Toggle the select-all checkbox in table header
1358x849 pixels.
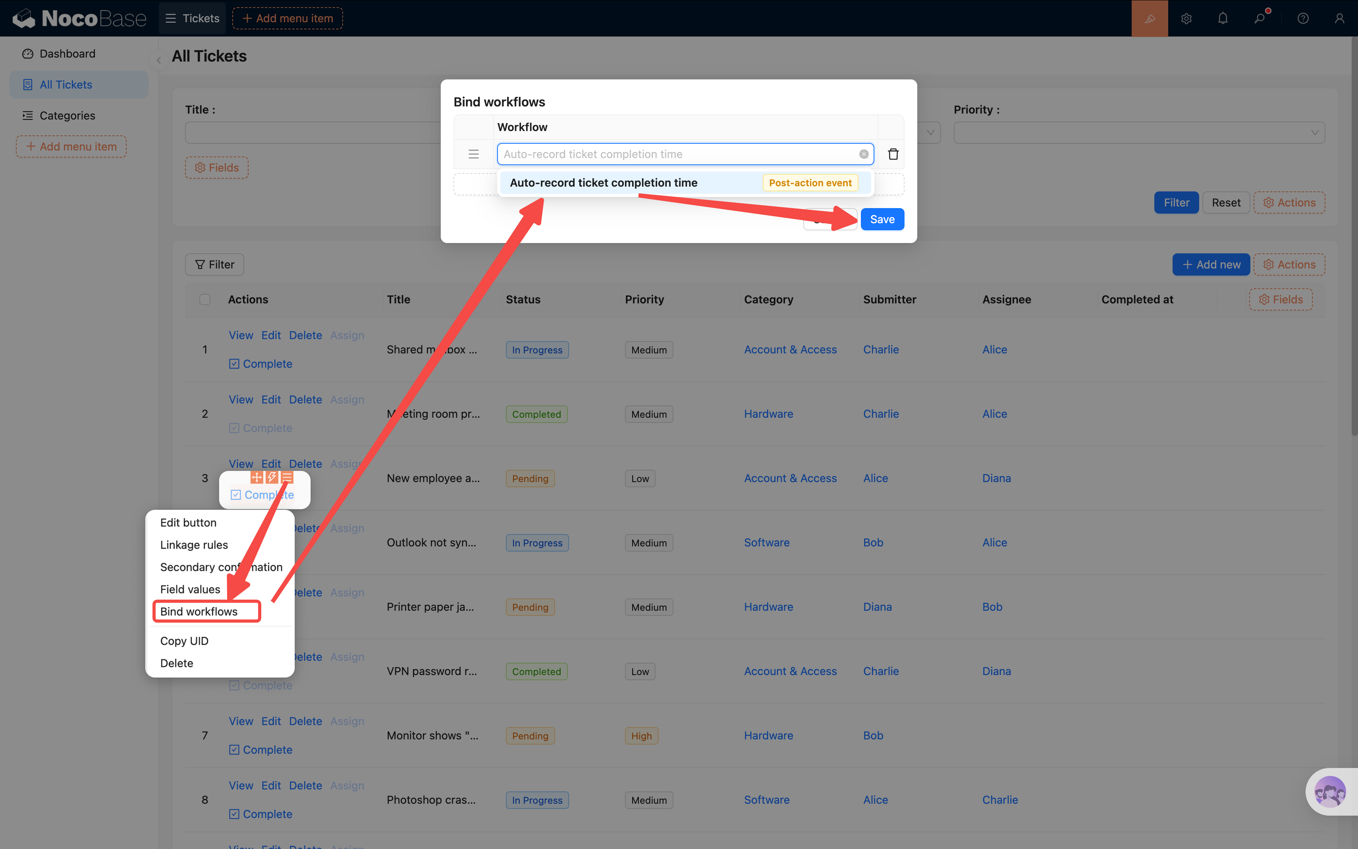205,299
